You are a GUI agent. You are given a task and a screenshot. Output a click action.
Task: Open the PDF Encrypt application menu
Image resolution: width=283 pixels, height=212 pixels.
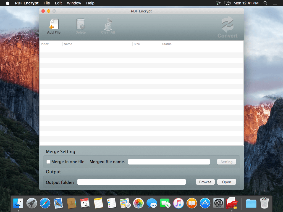click(x=27, y=3)
